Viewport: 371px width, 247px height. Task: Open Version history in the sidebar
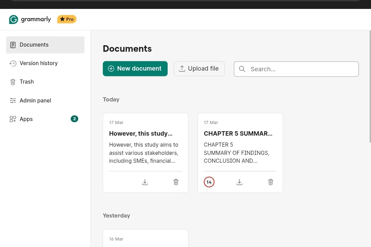point(45,63)
